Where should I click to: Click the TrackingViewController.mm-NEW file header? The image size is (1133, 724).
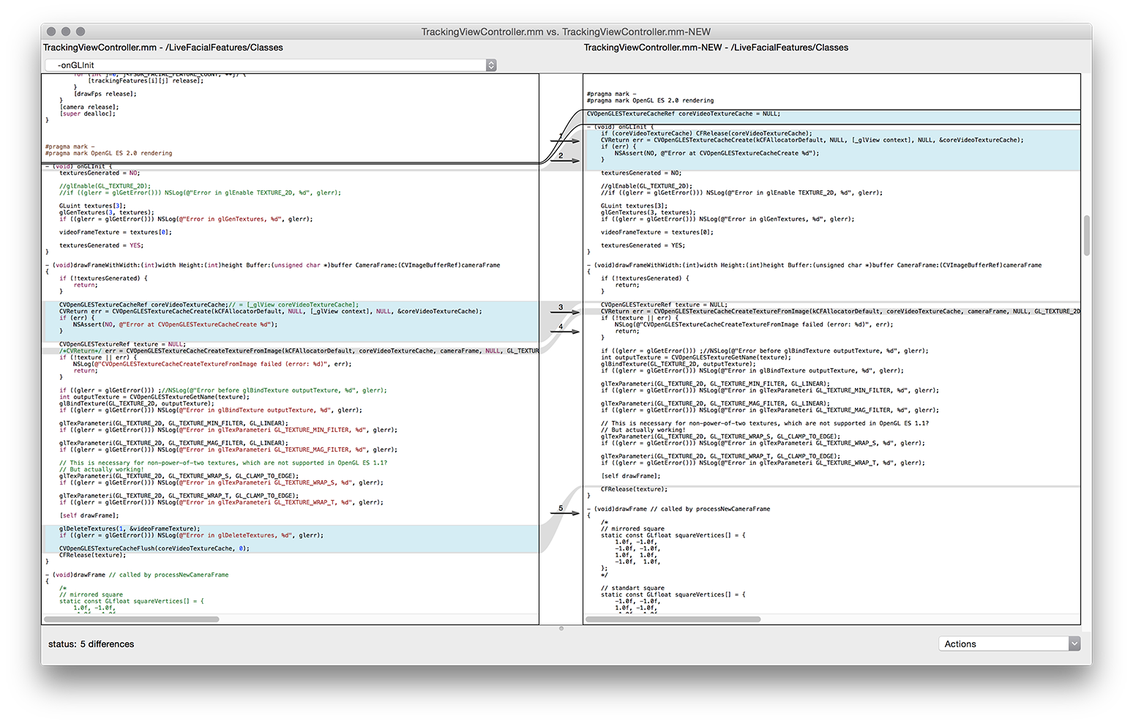(x=716, y=48)
